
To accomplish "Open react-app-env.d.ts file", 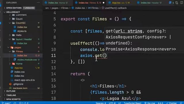I will [x=24, y=80].
